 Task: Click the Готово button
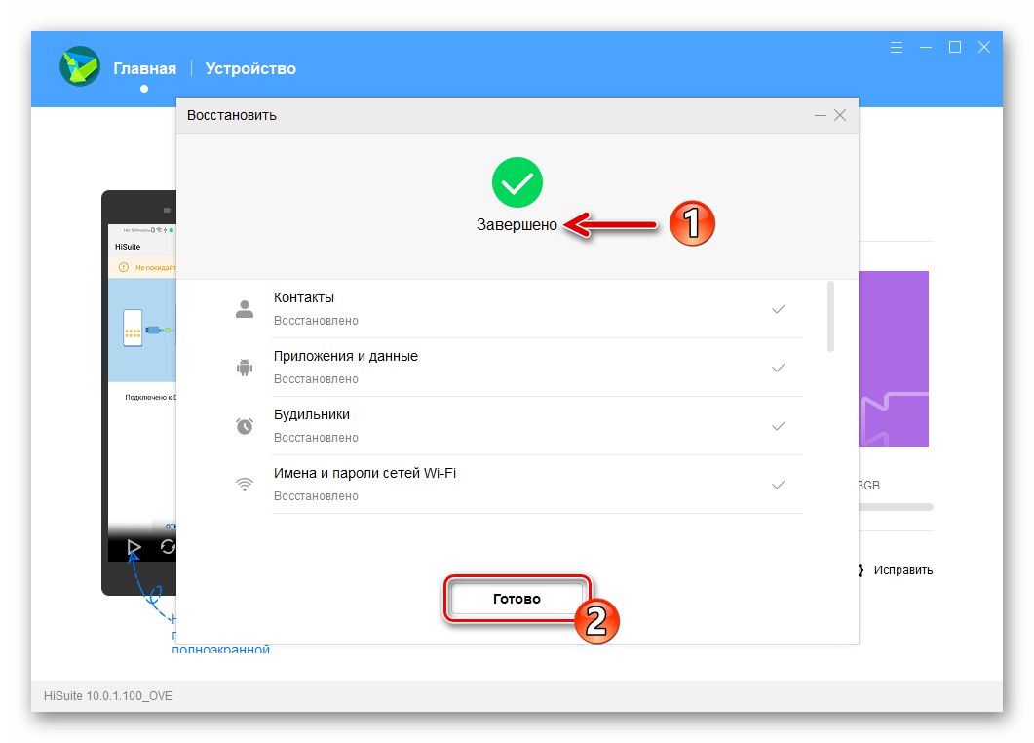tap(517, 599)
